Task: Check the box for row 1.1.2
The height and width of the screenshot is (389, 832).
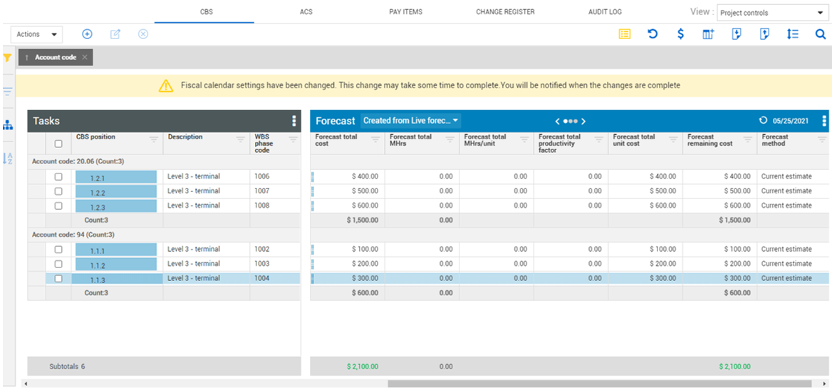Action: [x=58, y=264]
